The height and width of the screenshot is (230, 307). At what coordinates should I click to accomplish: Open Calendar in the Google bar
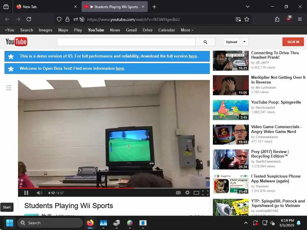(x=167, y=30)
